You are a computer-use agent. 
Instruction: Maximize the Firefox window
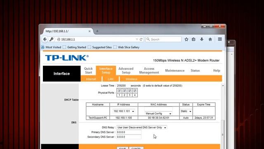tap(211, 26)
